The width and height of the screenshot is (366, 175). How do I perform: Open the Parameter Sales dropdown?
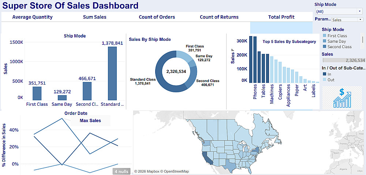pyautogui.click(x=347, y=20)
